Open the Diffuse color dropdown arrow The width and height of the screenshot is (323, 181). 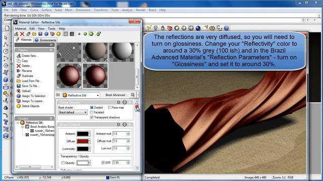(x=89, y=141)
